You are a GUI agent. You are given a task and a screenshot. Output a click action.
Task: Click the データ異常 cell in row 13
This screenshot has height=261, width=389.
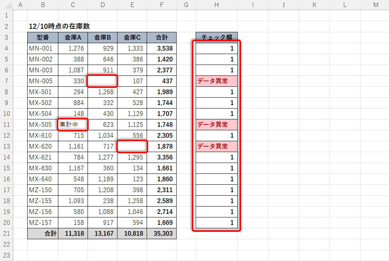tap(217, 146)
